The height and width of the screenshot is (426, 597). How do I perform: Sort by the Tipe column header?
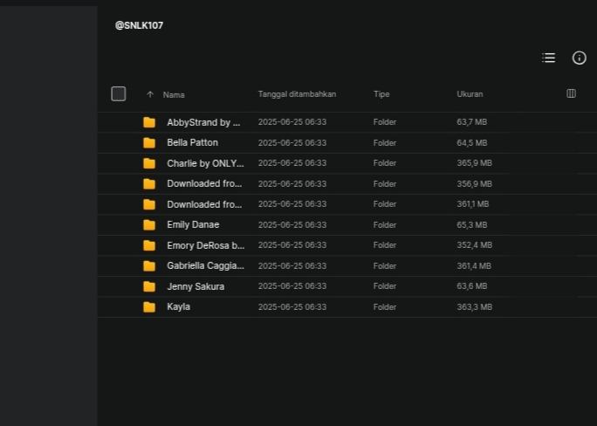381,94
